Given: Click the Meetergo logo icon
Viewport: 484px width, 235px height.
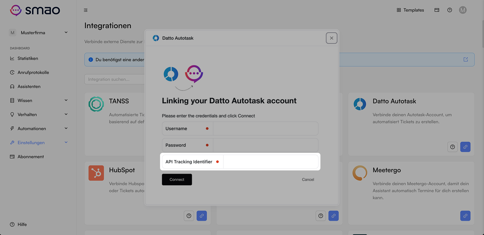Looking at the screenshot, I should [360, 173].
